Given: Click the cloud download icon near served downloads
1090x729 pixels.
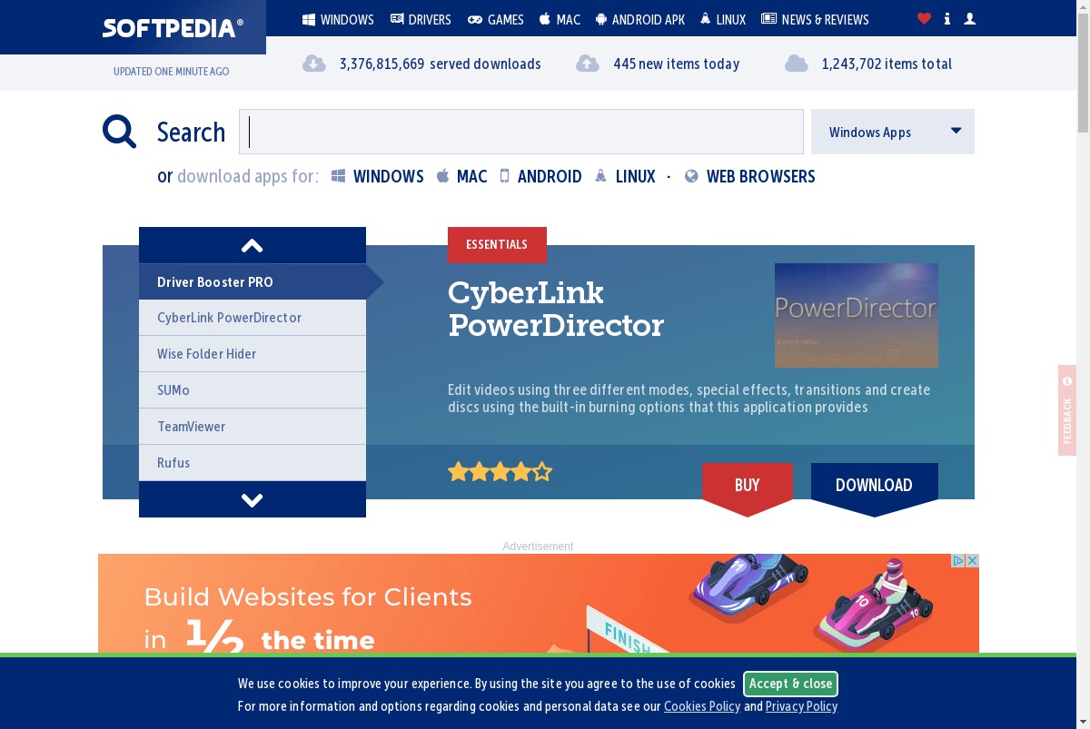Looking at the screenshot, I should 314,64.
